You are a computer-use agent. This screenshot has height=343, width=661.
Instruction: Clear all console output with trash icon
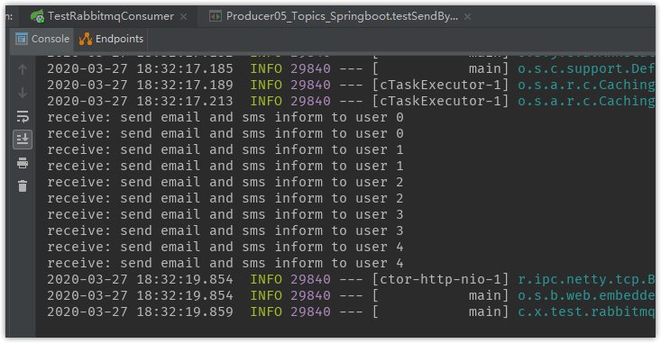(23, 185)
